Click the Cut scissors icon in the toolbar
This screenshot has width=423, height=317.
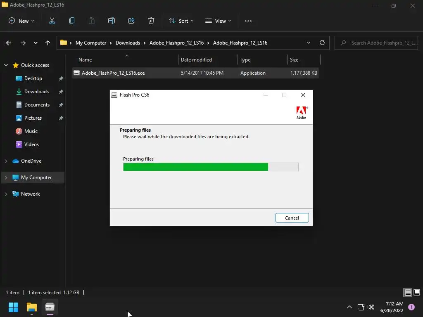tap(52, 21)
